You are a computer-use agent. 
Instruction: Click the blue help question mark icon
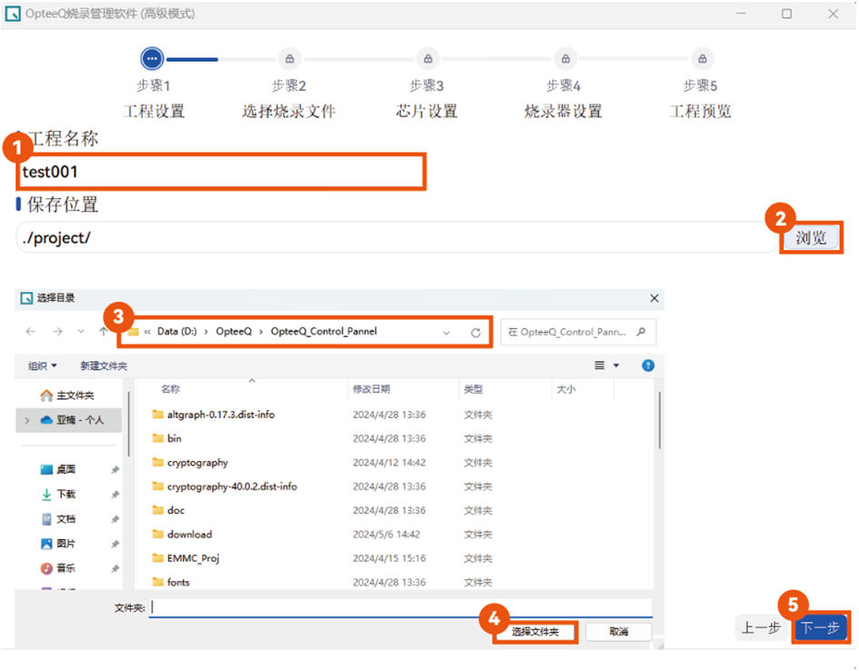coord(648,366)
